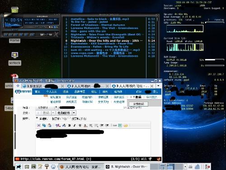Toggle Bold formatting in the editor
226x170 pixels.
pyautogui.click(x=70, y=125)
